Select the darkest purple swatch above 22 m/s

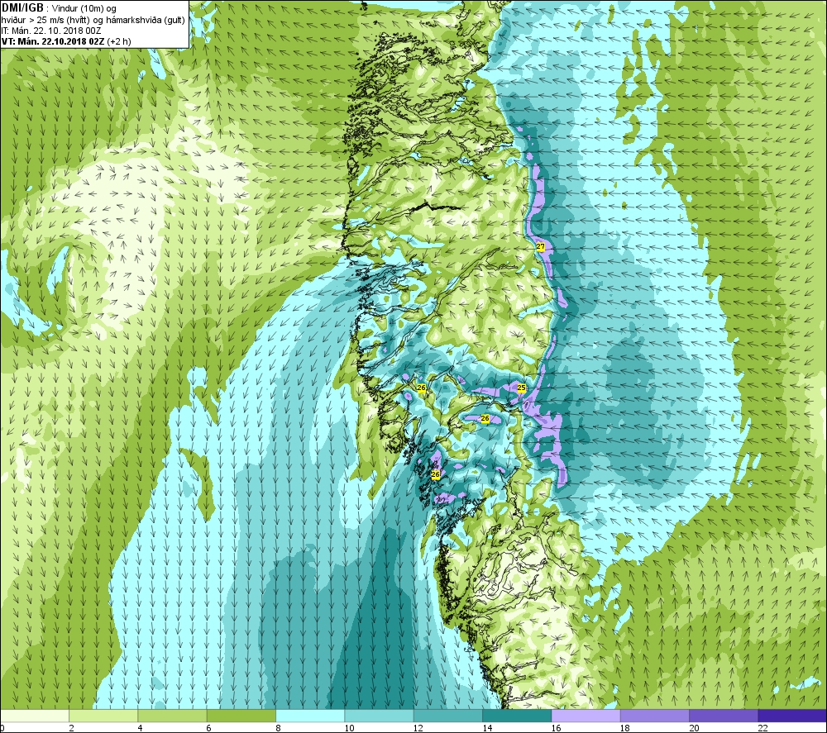(792, 716)
